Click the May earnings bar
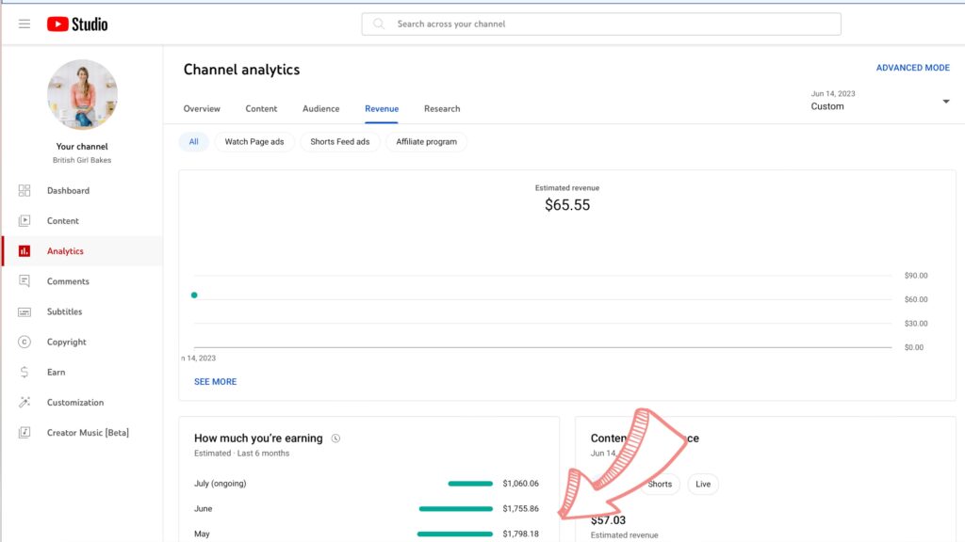Image resolution: width=965 pixels, height=542 pixels. tap(455, 534)
